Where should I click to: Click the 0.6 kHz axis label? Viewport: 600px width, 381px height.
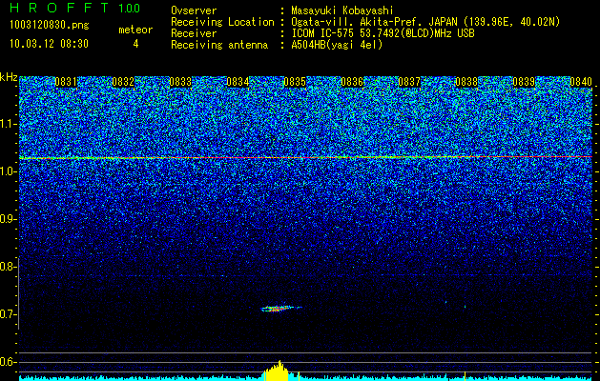[x=7, y=362]
